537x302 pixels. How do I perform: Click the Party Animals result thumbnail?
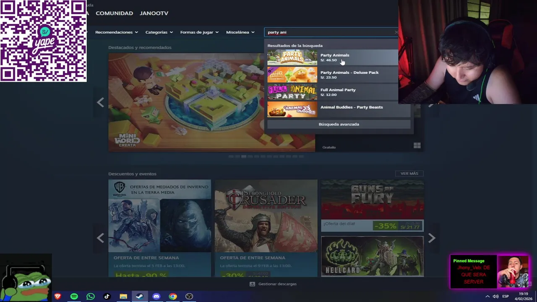click(x=292, y=57)
